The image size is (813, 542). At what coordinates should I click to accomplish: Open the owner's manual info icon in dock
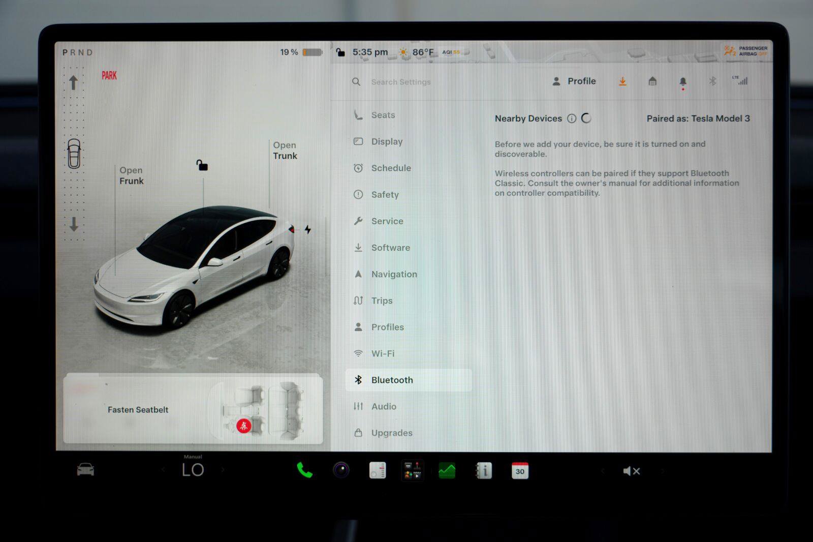tap(483, 471)
